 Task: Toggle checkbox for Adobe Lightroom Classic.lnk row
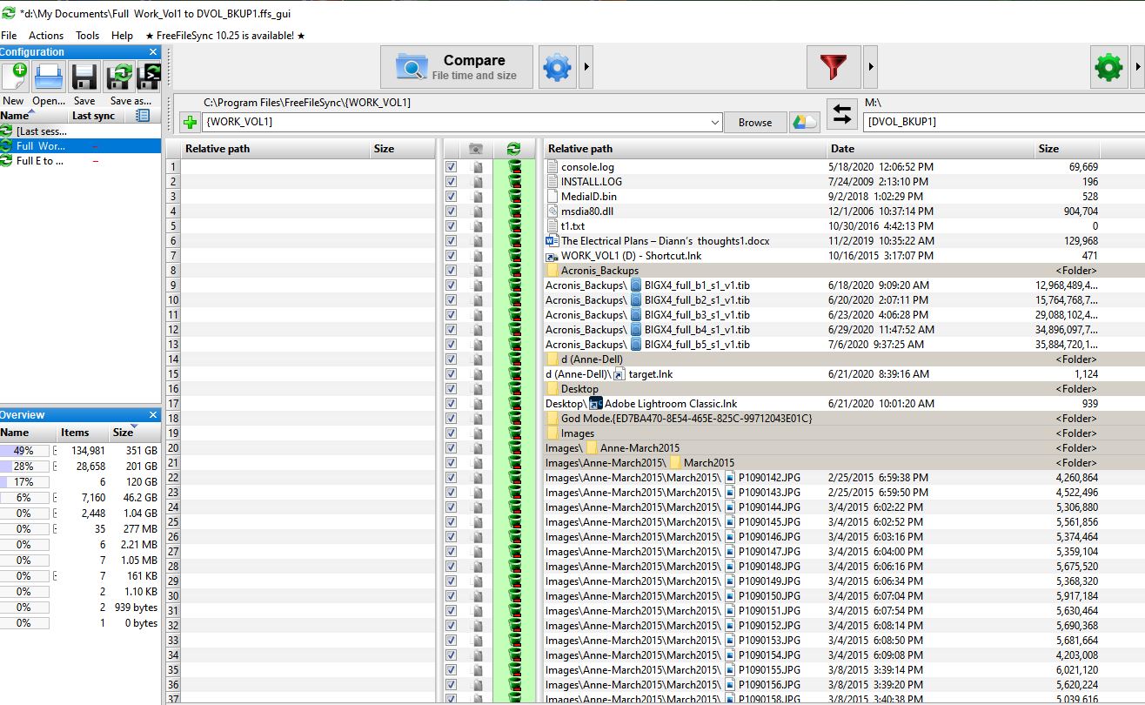(x=451, y=404)
